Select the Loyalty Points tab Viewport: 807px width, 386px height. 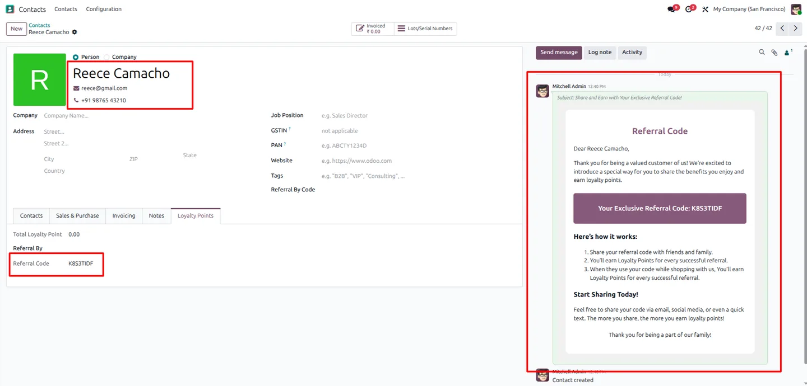click(196, 216)
